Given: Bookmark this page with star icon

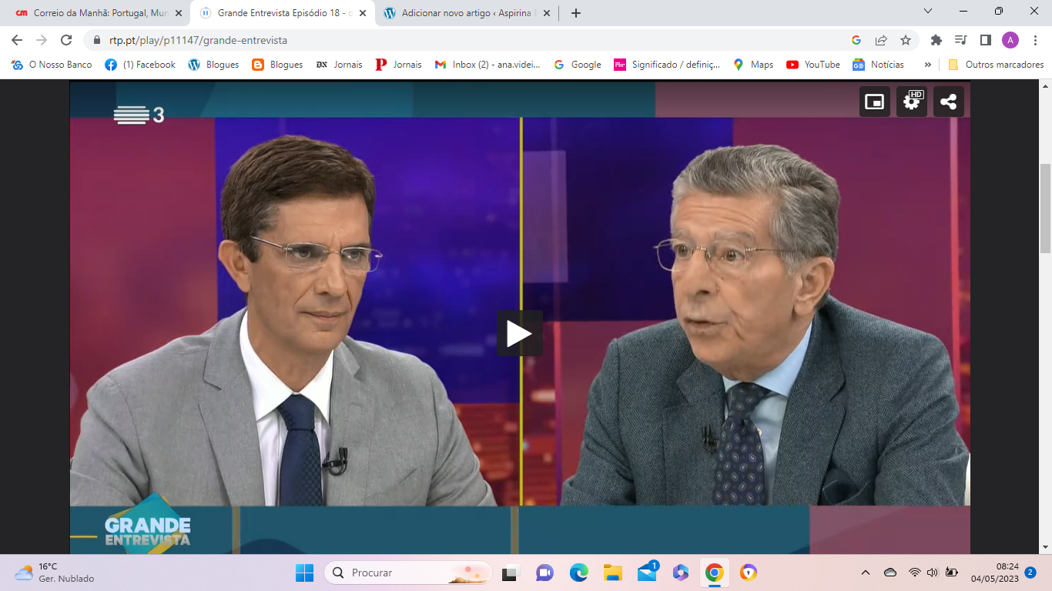Looking at the screenshot, I should tap(906, 40).
